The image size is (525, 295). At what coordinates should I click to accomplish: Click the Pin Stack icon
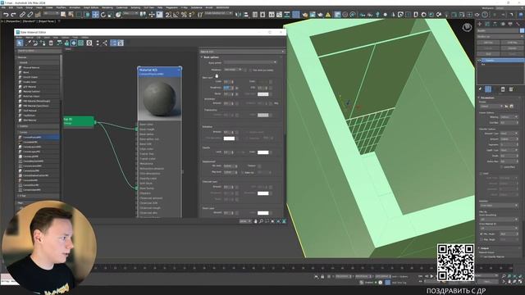pyautogui.click(x=480, y=89)
